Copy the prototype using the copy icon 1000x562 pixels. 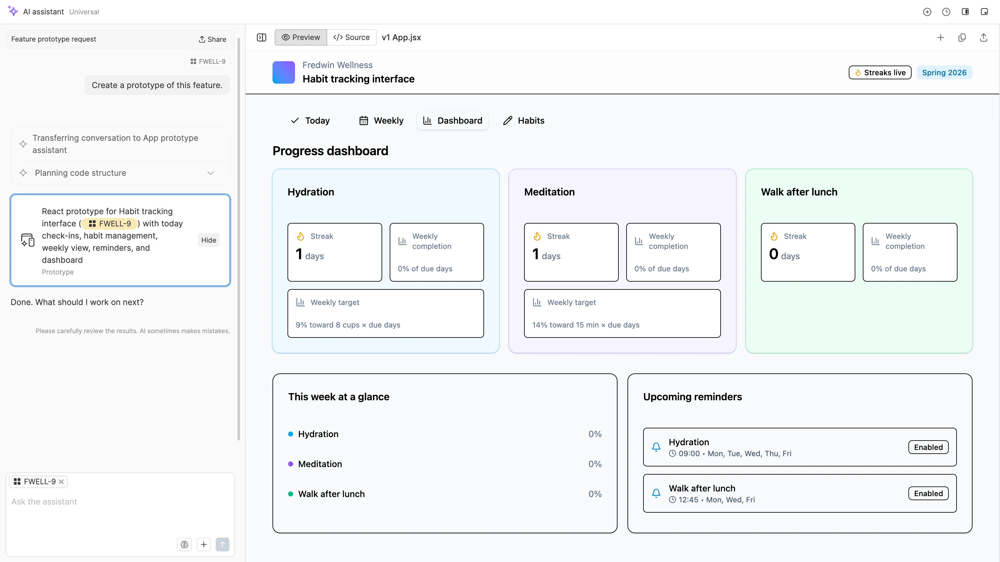[962, 37]
